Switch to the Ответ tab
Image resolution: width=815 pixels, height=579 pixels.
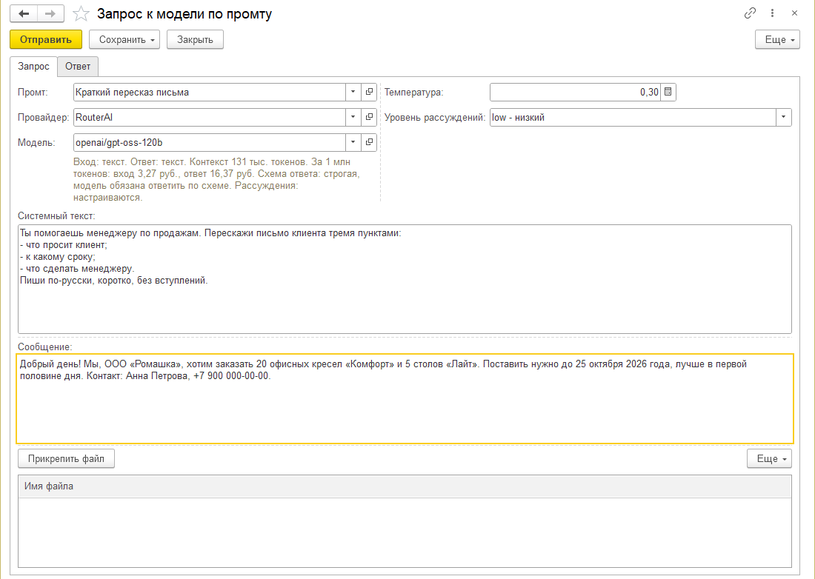(x=78, y=67)
